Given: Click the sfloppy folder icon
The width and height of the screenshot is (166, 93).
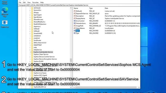Looking at the screenshot, I should tap(32, 13).
